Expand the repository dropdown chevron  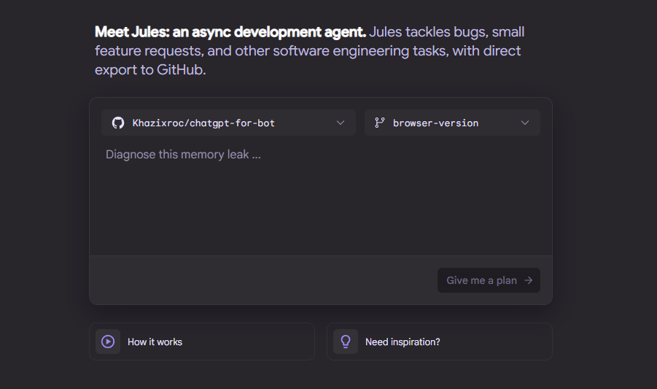point(341,123)
